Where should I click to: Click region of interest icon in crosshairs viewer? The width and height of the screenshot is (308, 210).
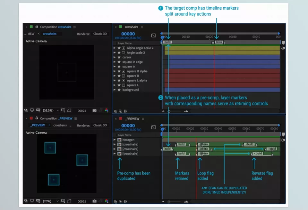pos(63,110)
